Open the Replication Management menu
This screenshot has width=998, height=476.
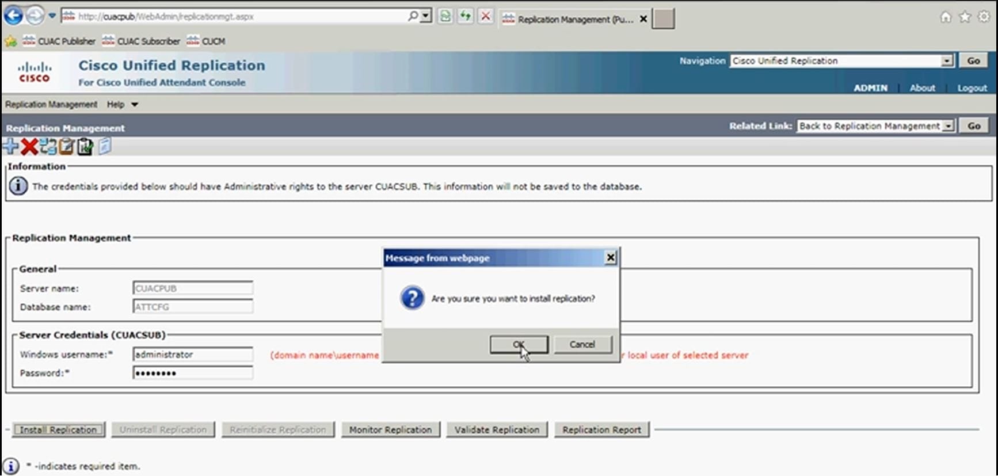click(x=51, y=104)
